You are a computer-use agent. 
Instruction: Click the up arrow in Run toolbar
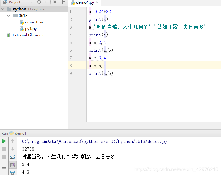pyautogui.click(x=13, y=141)
